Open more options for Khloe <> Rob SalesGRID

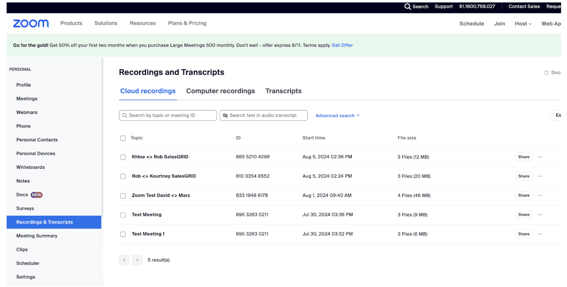pyautogui.click(x=539, y=157)
